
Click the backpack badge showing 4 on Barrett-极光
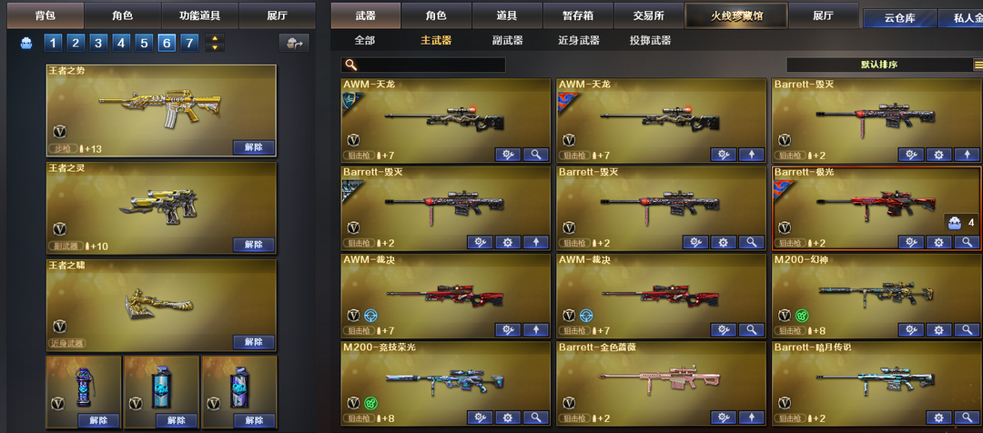point(962,223)
